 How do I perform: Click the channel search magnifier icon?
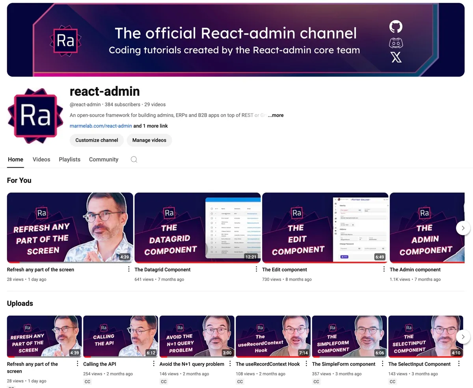[134, 159]
